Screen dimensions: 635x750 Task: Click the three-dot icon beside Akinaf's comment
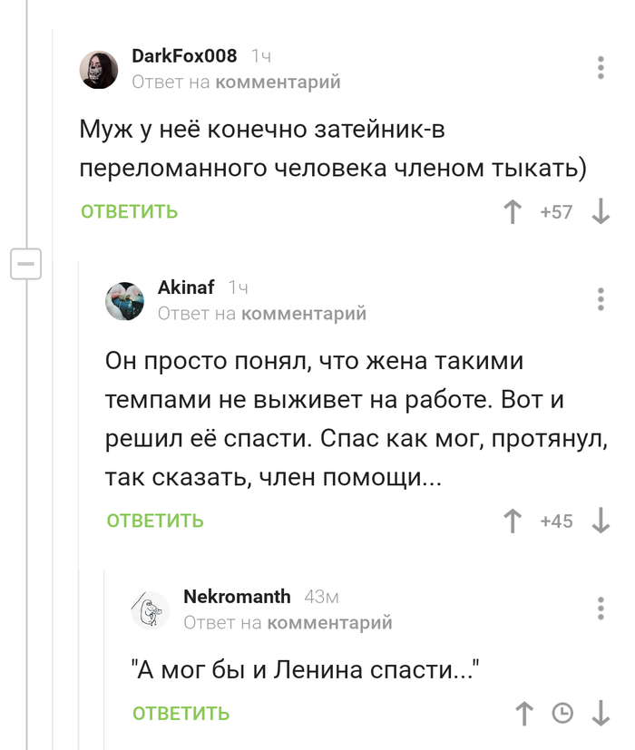599,299
